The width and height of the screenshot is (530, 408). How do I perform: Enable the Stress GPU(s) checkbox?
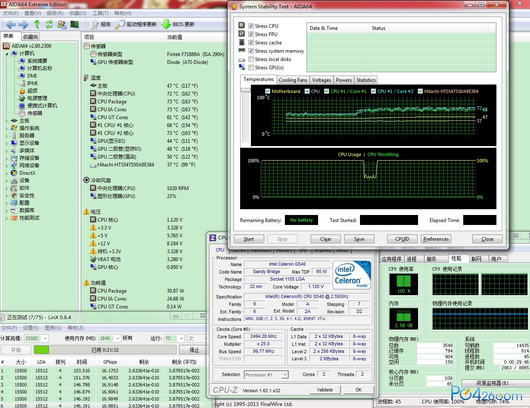coord(251,67)
